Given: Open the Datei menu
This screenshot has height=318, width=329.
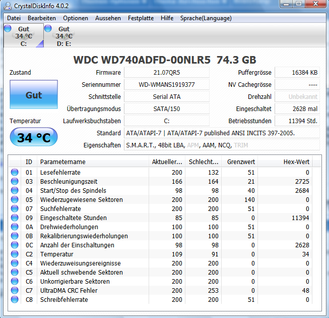Looking at the screenshot, I should point(14,18).
